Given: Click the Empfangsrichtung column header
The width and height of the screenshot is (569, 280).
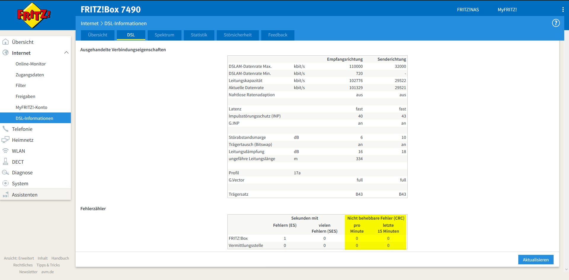Looking at the screenshot, I should (345, 59).
